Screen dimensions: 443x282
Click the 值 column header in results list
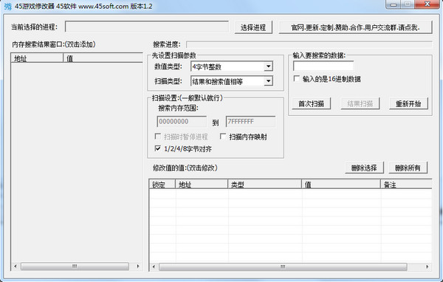click(103, 58)
